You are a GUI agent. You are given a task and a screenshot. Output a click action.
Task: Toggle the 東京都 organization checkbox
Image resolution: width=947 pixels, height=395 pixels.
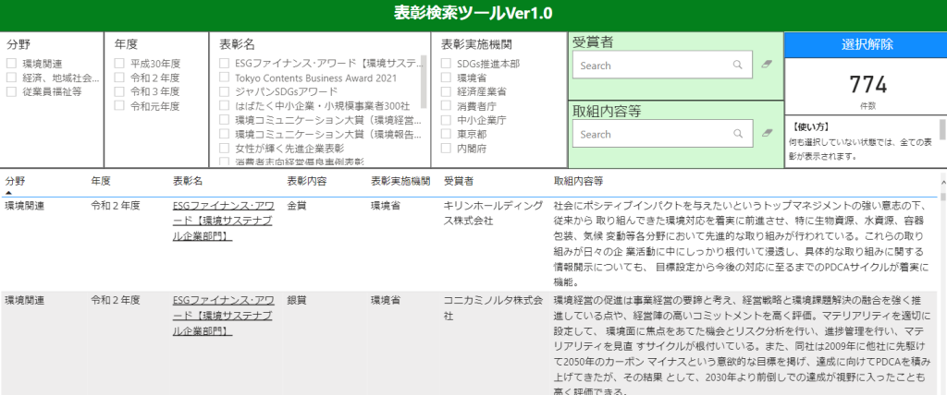coord(447,134)
